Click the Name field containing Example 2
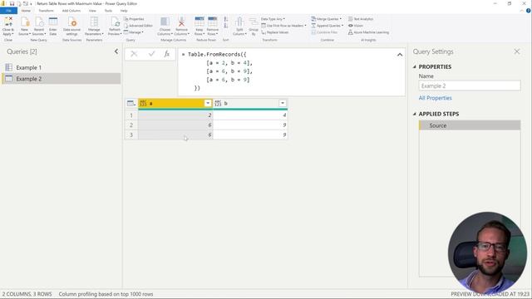 coord(470,86)
